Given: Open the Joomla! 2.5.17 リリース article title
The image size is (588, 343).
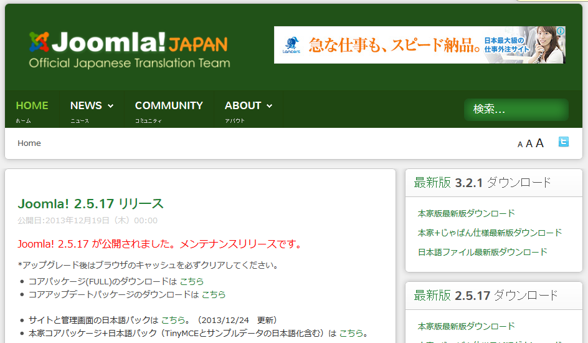Looking at the screenshot, I should (x=91, y=204).
